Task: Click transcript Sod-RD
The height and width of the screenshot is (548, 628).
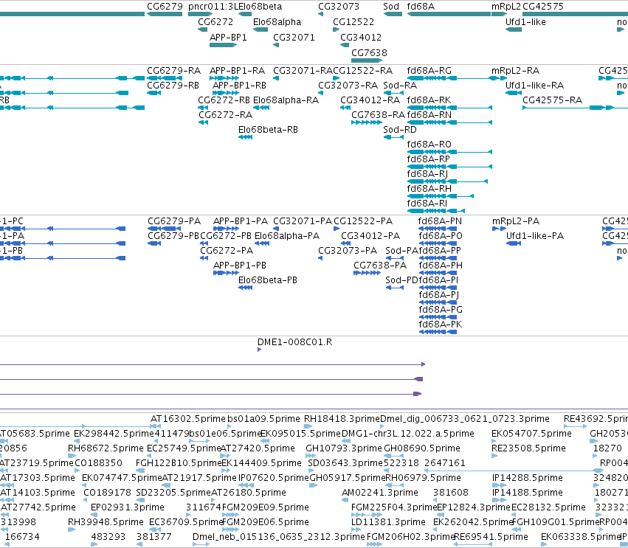Action: click(400, 130)
